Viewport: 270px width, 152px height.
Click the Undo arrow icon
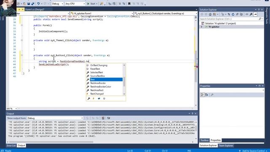tap(38, 4)
